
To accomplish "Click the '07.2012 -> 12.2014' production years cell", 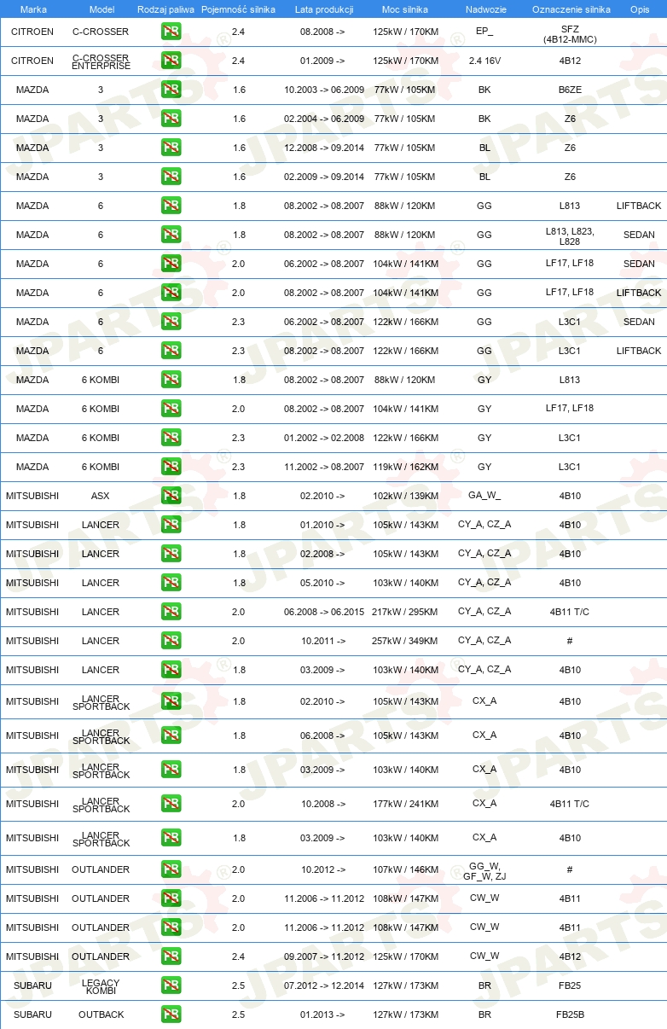I will [x=324, y=986].
